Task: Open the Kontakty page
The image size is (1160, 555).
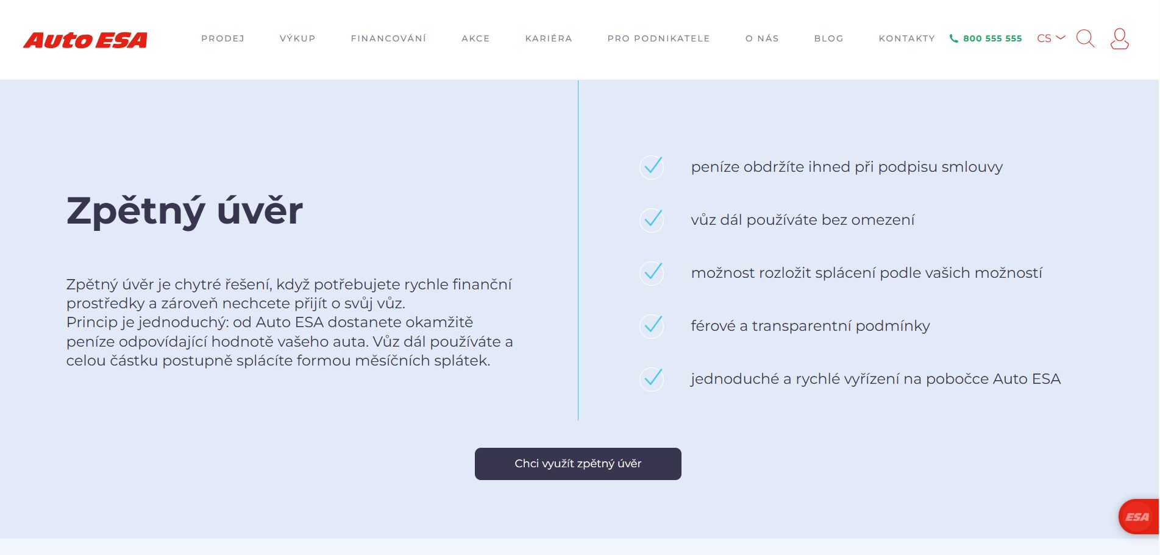Action: pos(906,38)
